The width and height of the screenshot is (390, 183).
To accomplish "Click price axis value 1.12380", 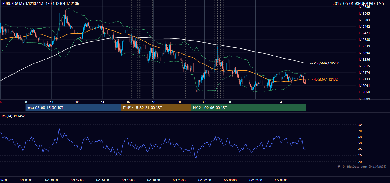I will pos(364,40).
